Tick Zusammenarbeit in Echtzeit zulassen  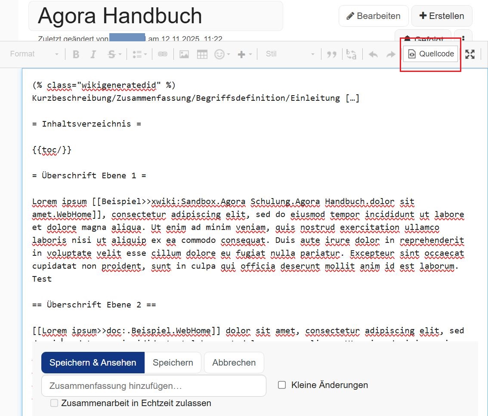54,403
